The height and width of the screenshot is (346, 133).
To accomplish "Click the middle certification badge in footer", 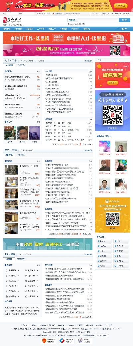I will 66,340.
